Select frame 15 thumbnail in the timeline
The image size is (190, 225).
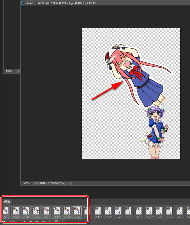tap(149, 211)
